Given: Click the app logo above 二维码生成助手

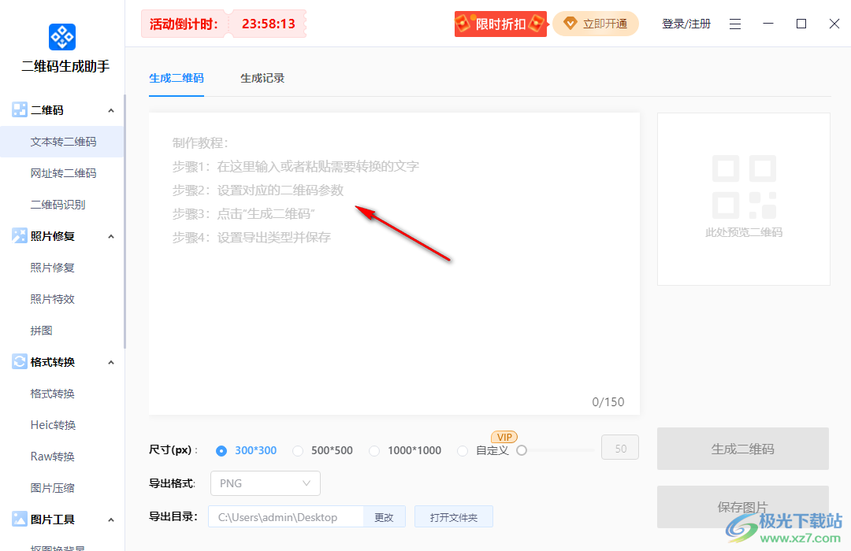Looking at the screenshot, I should 61,36.
